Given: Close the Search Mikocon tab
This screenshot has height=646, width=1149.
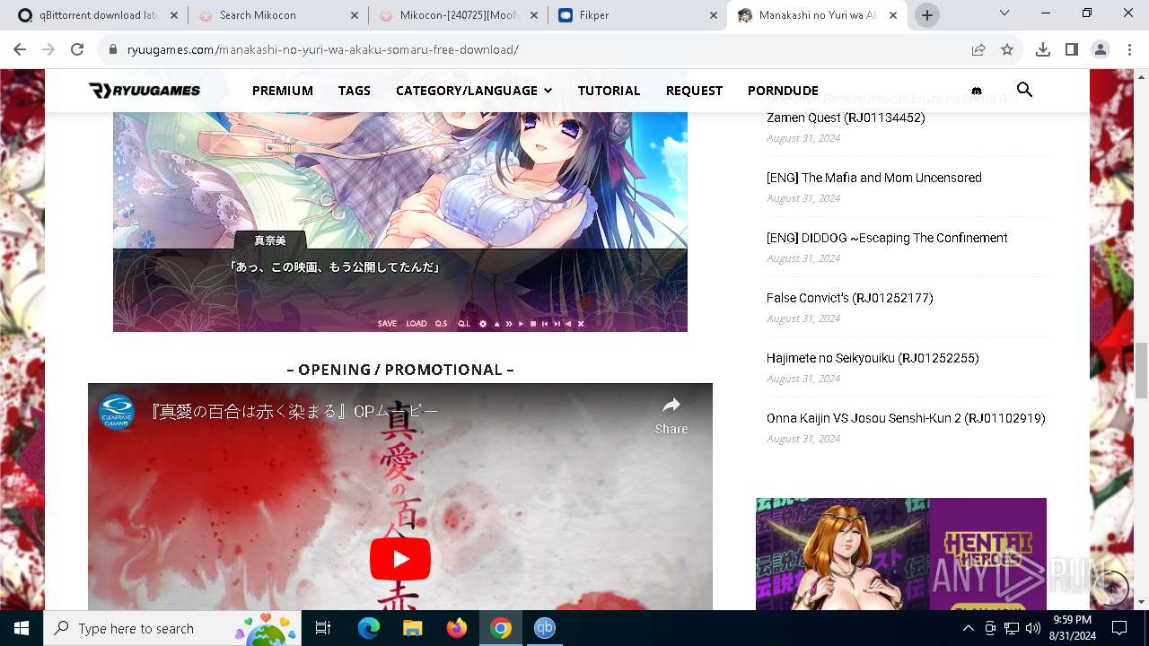Looking at the screenshot, I should click(354, 15).
